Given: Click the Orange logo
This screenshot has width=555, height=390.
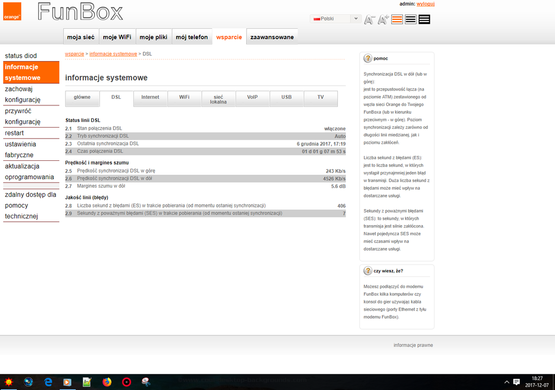Looking at the screenshot, I should coord(12,11).
